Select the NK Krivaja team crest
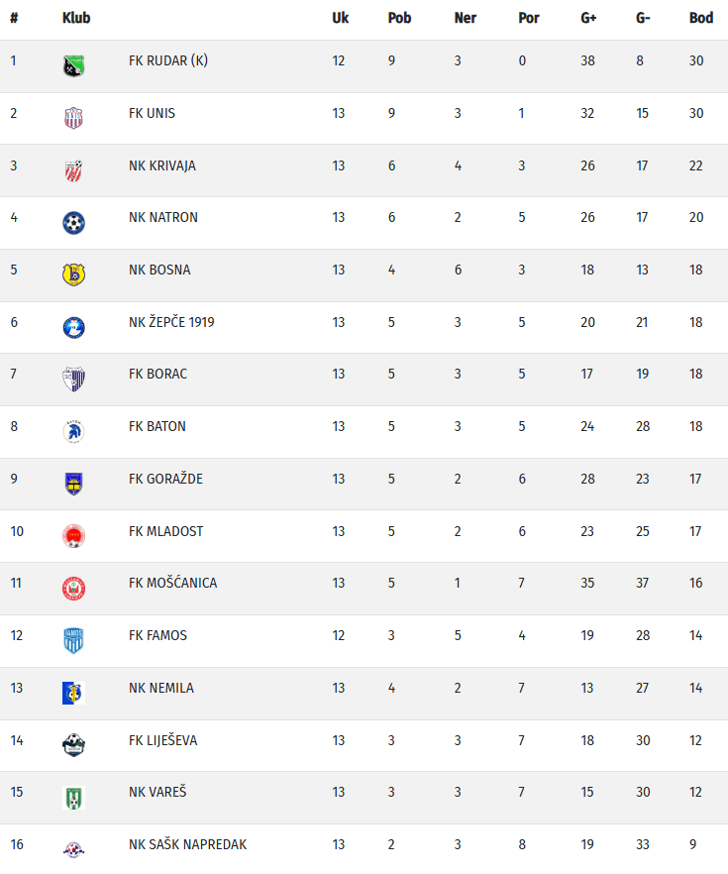 point(73,170)
